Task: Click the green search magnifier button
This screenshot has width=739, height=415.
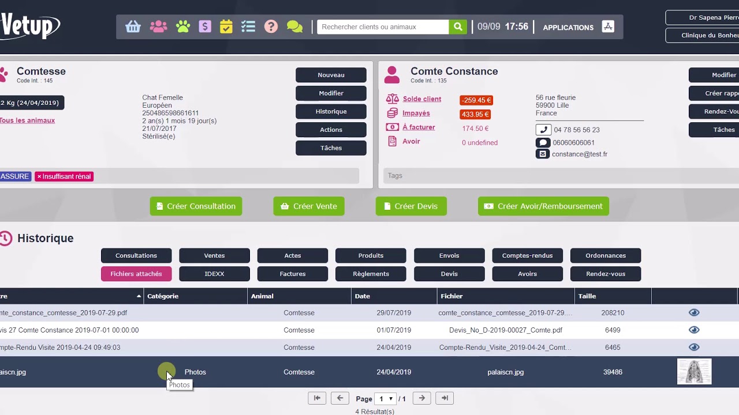Action: pyautogui.click(x=458, y=27)
